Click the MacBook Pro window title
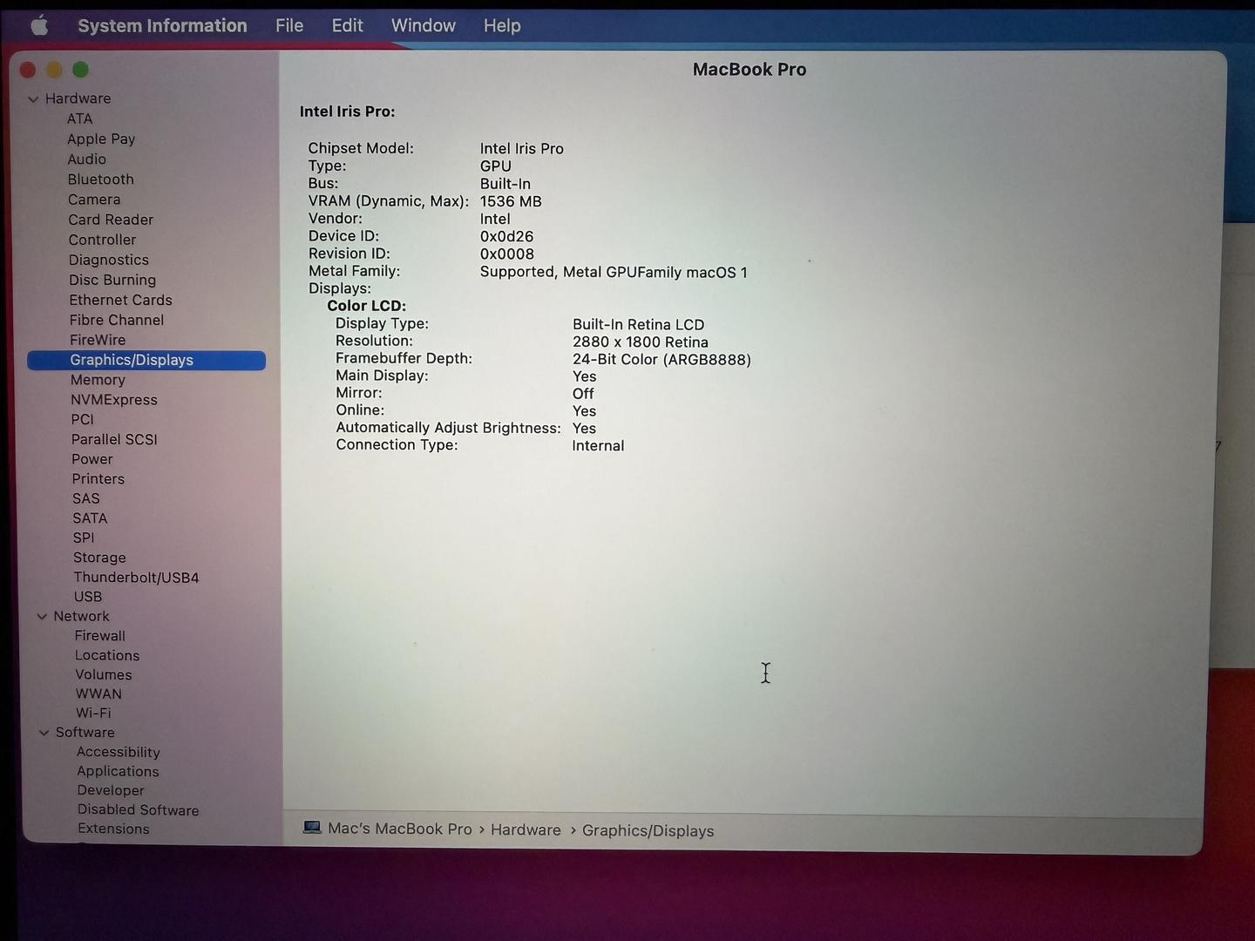The height and width of the screenshot is (941, 1255). pyautogui.click(x=750, y=70)
